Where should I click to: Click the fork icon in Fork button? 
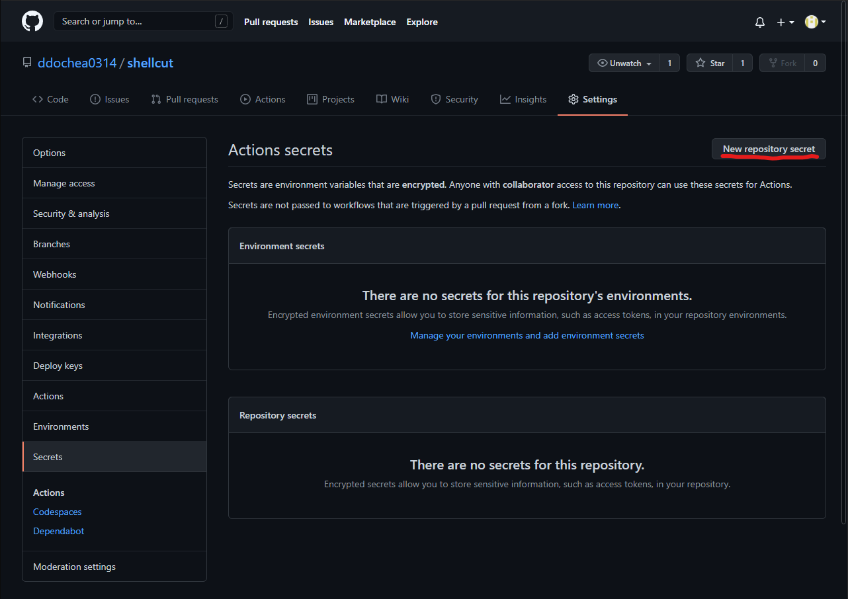(773, 63)
